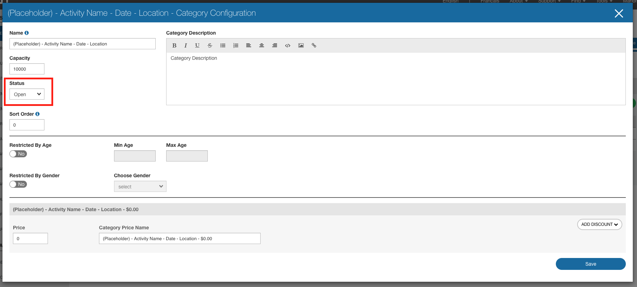Close the Category Configuration dialog
This screenshot has width=637, height=287.
click(619, 13)
